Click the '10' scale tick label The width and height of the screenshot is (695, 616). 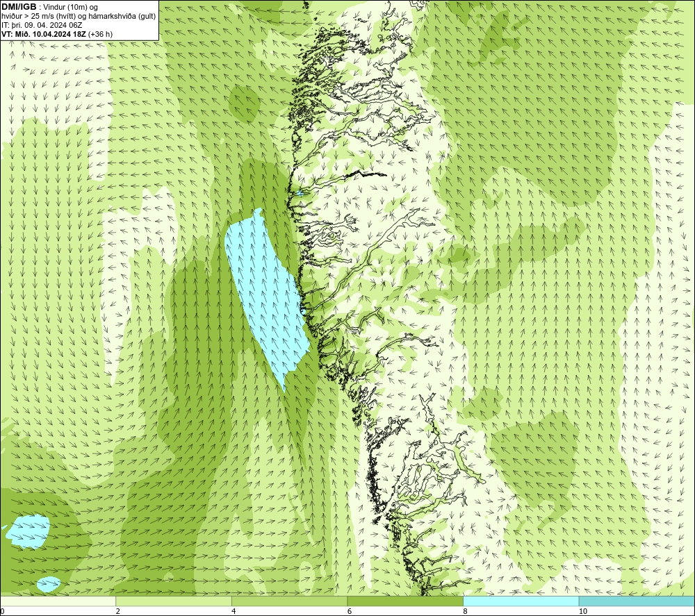583,611
